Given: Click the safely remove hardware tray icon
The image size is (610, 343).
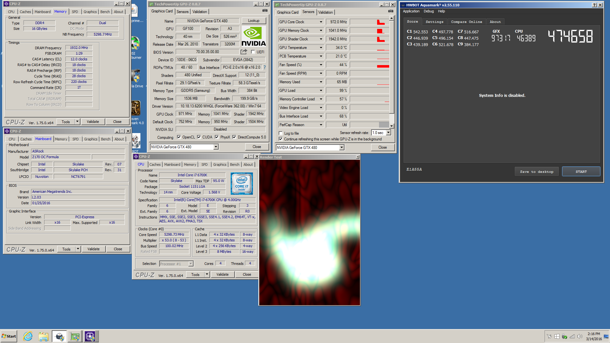Looking at the screenshot, I should (565, 336).
